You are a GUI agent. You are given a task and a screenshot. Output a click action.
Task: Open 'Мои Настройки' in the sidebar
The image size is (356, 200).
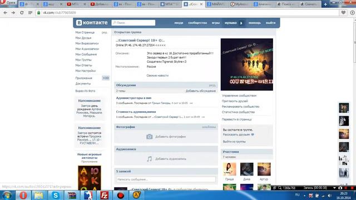[85, 71]
